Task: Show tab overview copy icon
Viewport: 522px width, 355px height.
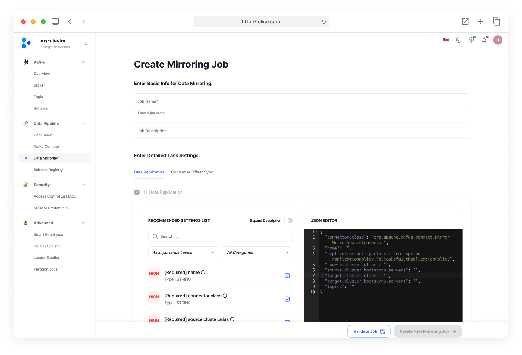Action: (496, 22)
